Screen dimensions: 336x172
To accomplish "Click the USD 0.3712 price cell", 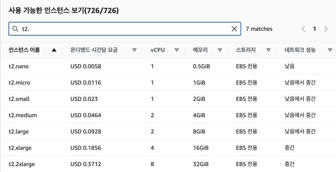I will tap(86, 164).
